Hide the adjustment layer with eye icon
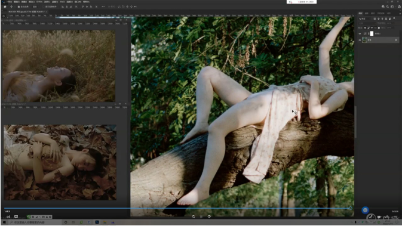 (x=360, y=33)
